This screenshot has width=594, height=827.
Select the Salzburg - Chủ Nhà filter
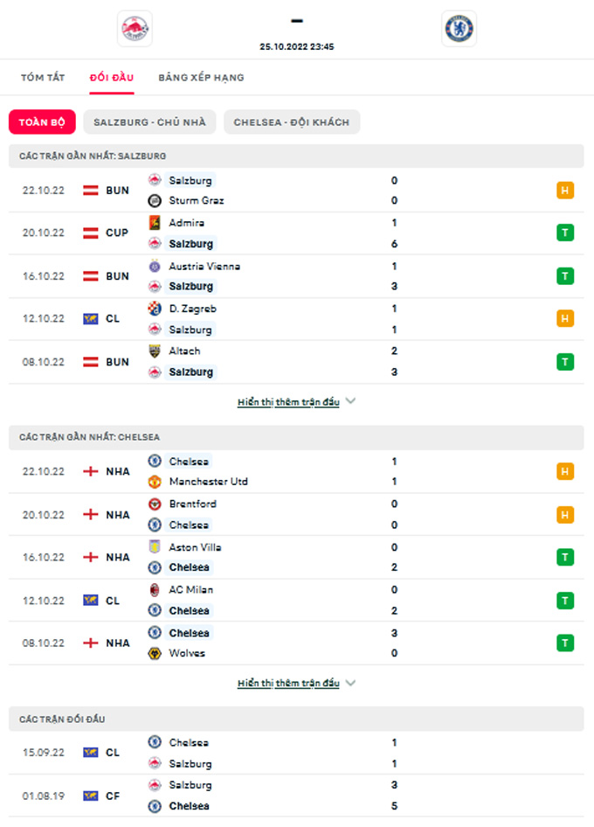[149, 122]
